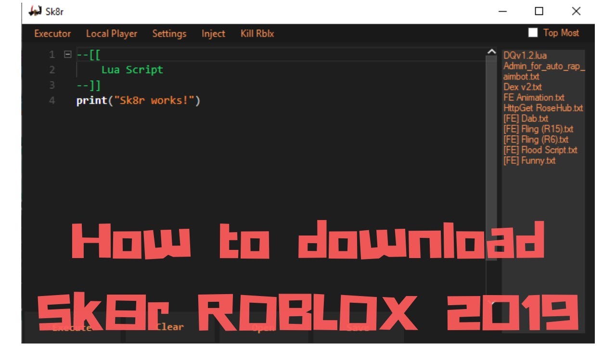Open the Settings menu

coord(169,34)
